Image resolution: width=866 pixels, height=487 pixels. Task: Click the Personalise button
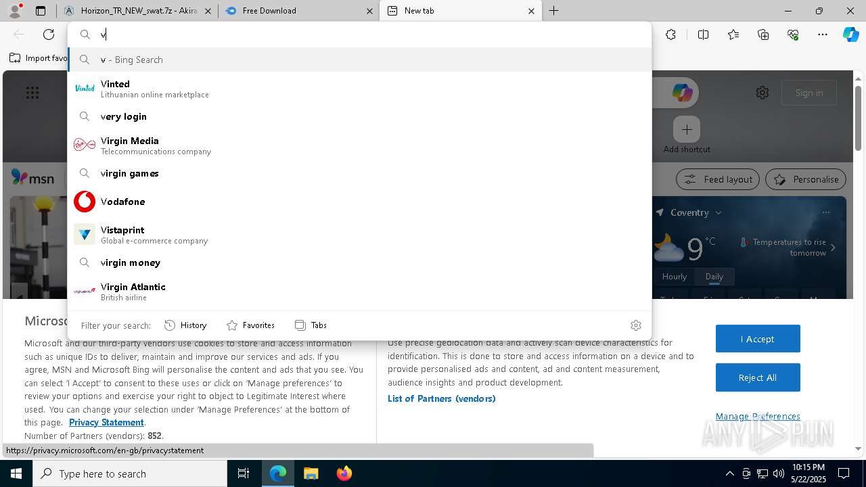[806, 179]
